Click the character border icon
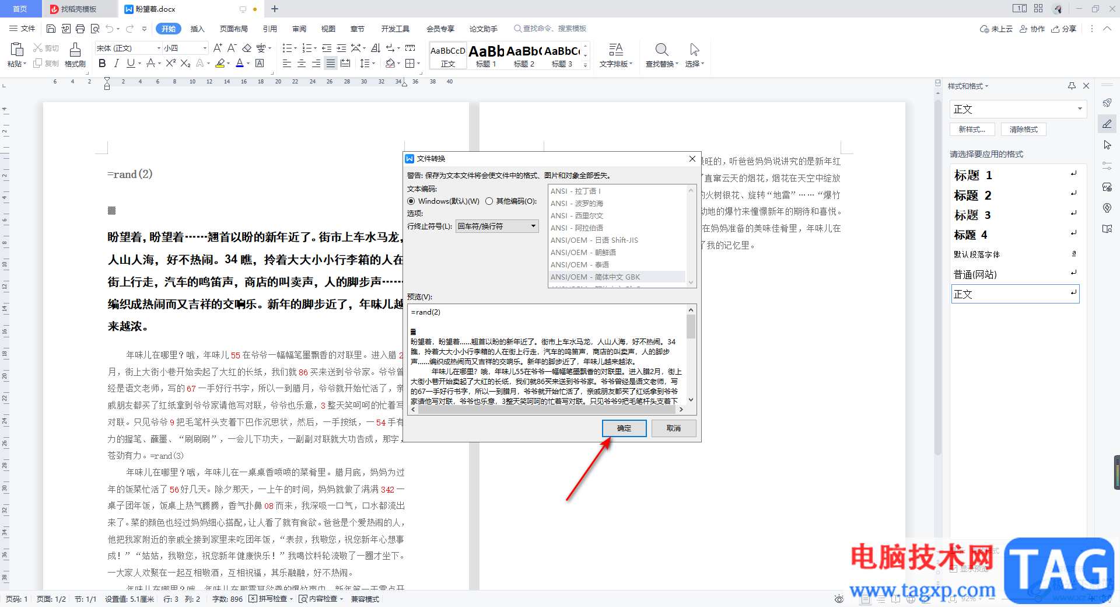 [x=260, y=63]
